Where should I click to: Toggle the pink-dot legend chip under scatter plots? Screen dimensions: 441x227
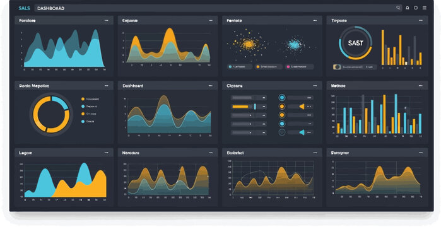[300, 67]
